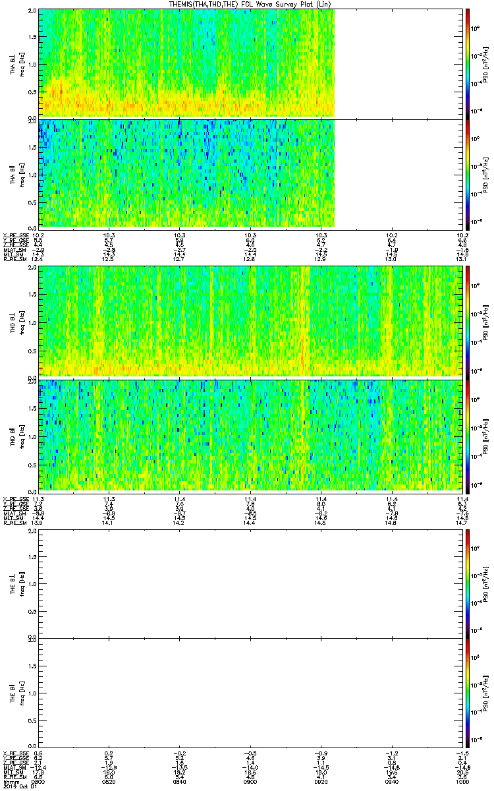494x791 pixels.
Task: Click the 0900 time tick label
Action: [x=250, y=782]
